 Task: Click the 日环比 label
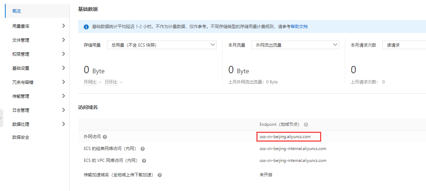[111, 82]
